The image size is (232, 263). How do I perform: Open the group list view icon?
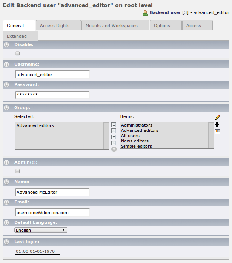point(217,131)
